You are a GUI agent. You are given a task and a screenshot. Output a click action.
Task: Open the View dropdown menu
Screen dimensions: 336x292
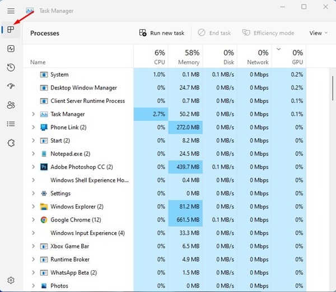click(x=318, y=33)
